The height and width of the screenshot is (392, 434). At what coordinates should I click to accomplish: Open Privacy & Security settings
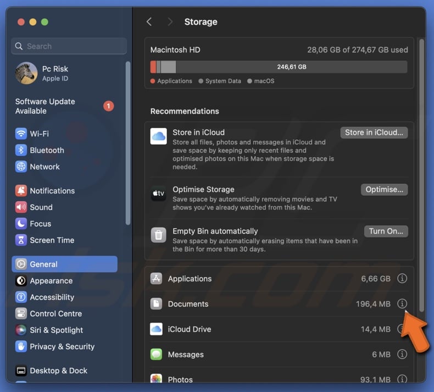tap(64, 346)
